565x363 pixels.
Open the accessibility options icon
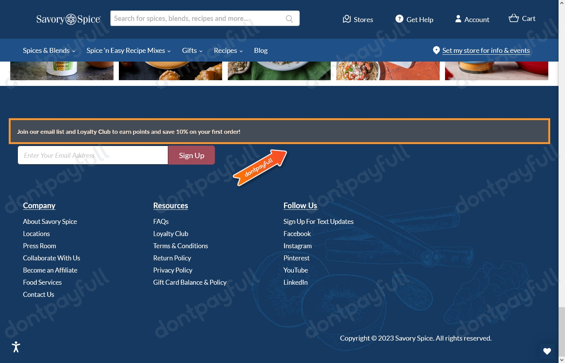[16, 347]
